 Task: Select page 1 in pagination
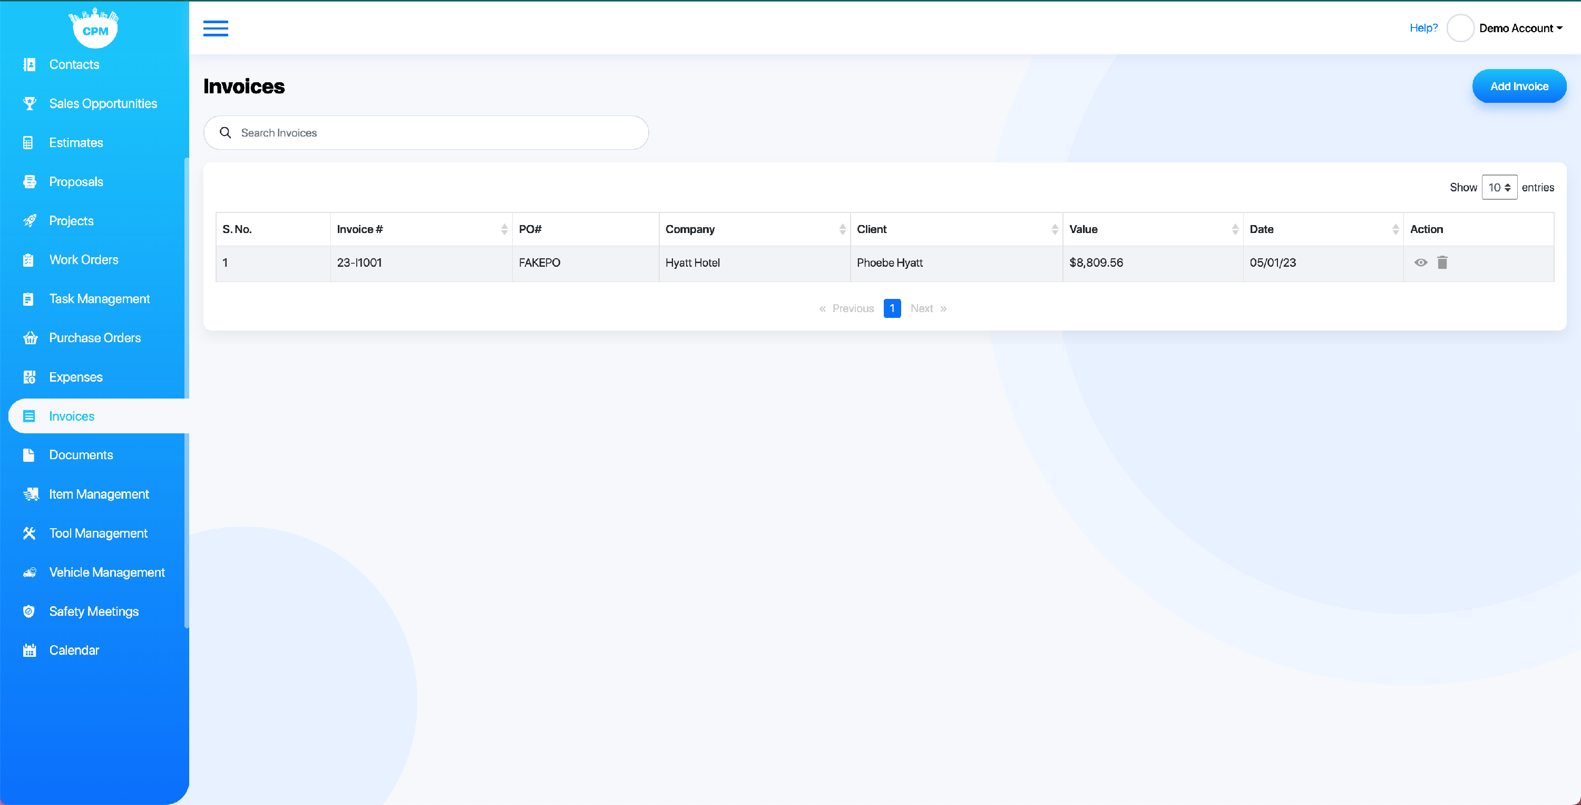(x=892, y=309)
